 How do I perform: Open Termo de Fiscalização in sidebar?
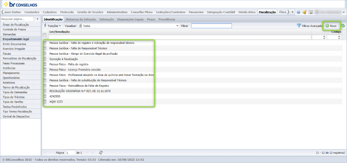pos(20,87)
